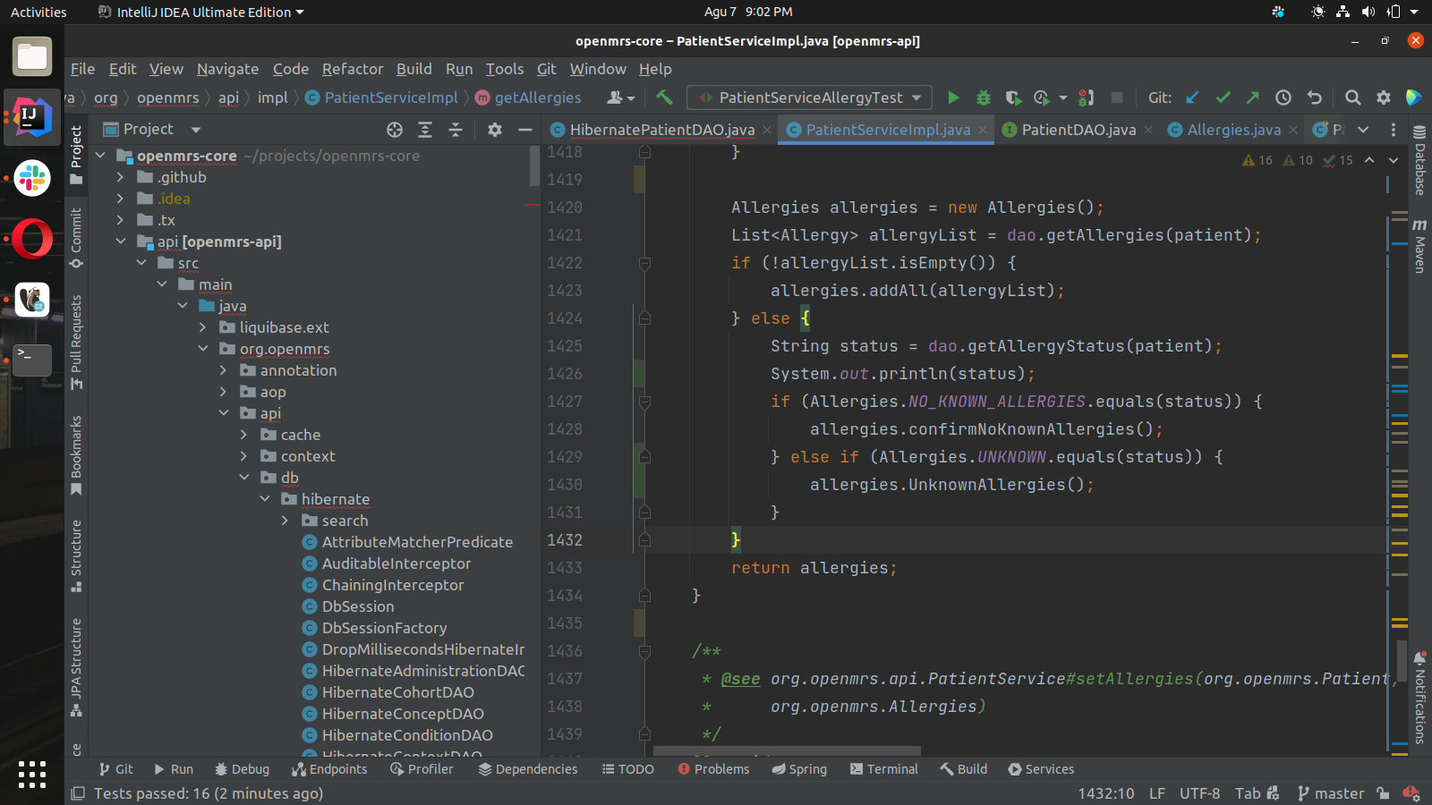Open Pull Requests tool window
Viewport: 1432px width, 805px height.
click(76, 342)
